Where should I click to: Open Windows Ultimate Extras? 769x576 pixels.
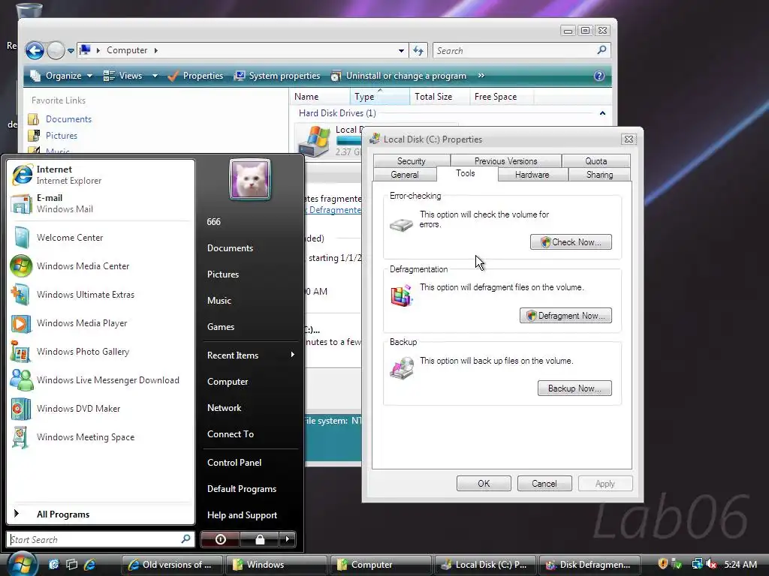[101, 294]
